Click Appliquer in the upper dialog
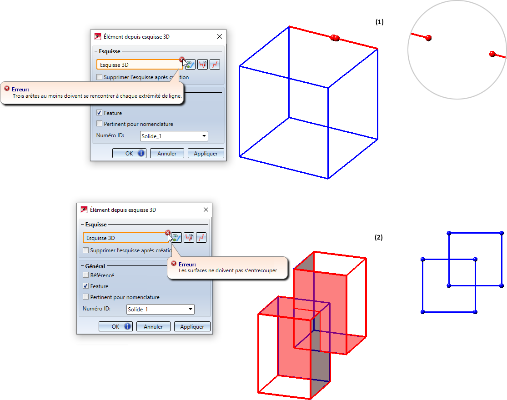Image resolution: width=507 pixels, height=400 pixels. [x=206, y=153]
